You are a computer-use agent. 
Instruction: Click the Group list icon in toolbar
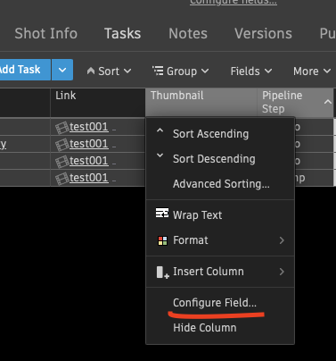tap(158, 71)
